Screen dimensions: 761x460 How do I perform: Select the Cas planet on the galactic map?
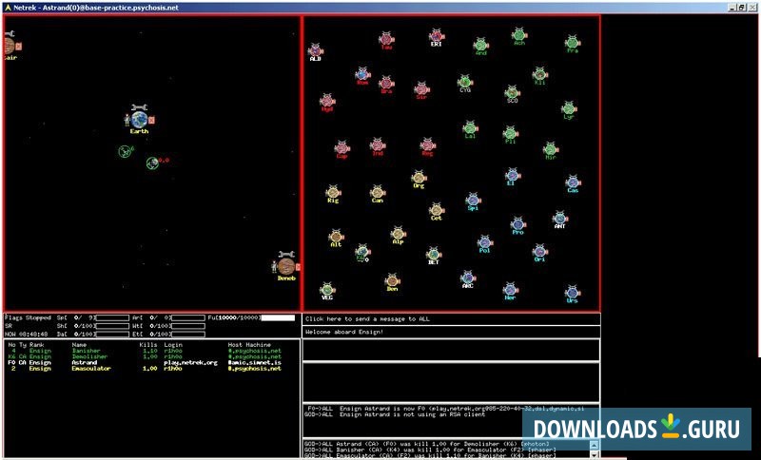coord(573,182)
